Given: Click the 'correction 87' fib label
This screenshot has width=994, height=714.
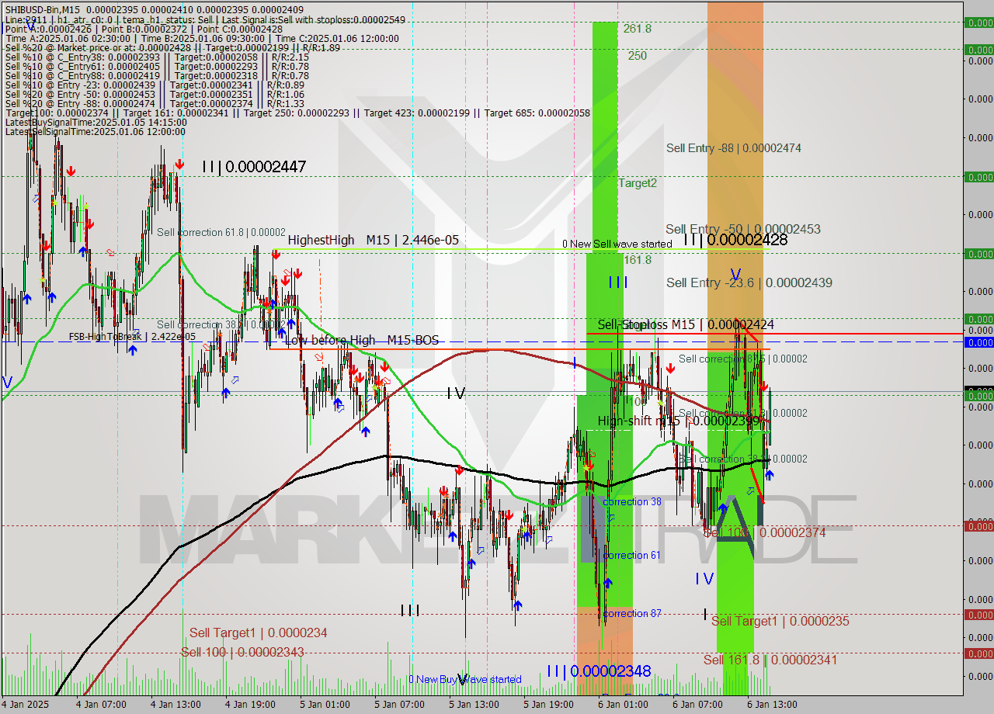Looking at the screenshot, I should (632, 614).
